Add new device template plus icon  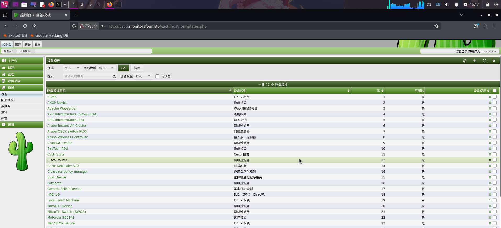(475, 61)
